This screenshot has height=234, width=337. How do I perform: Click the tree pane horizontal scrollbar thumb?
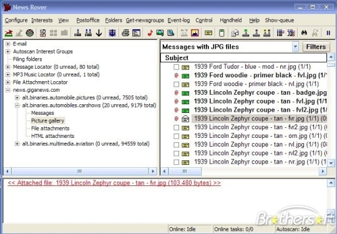pyautogui.click(x=80, y=172)
